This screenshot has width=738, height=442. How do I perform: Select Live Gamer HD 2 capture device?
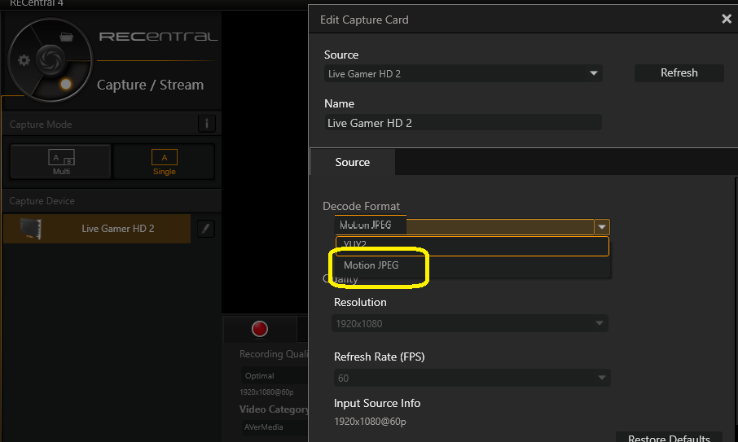point(97,229)
